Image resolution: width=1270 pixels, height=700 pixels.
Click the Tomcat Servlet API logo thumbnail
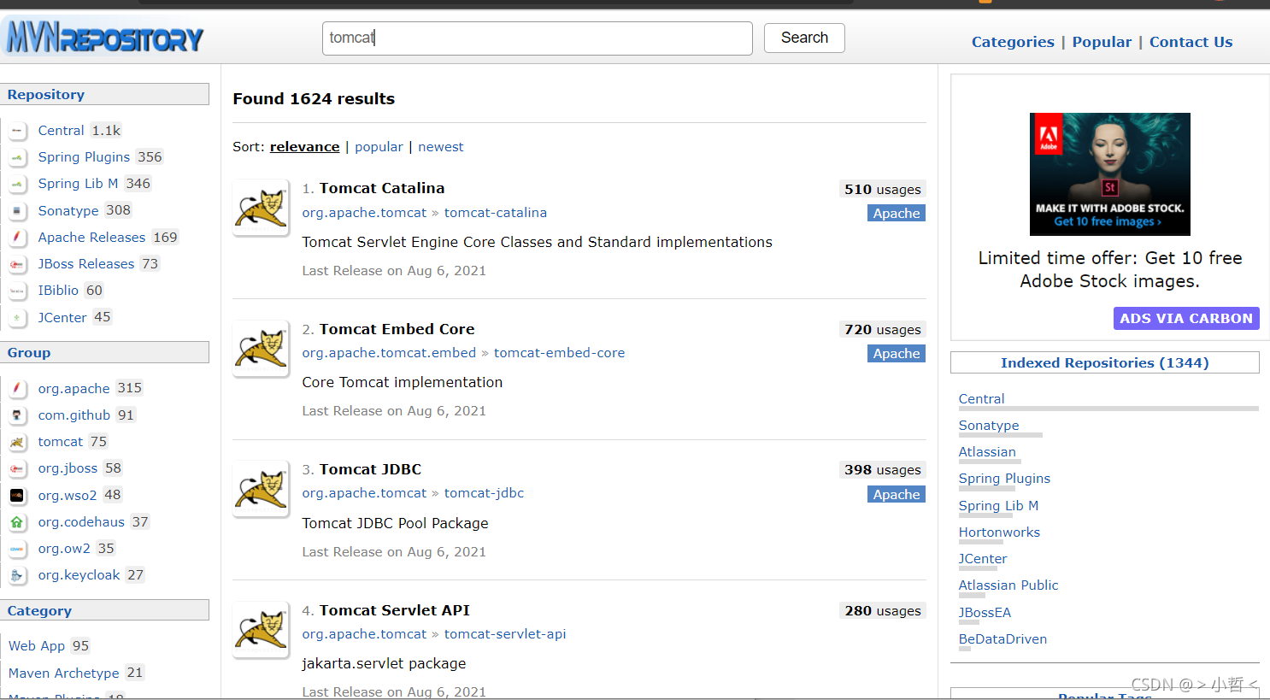[x=261, y=629]
